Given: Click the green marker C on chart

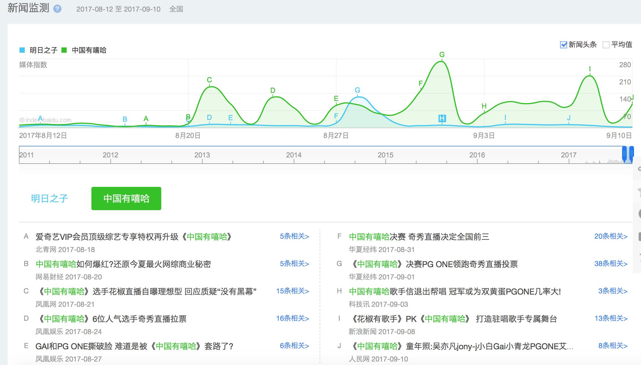Looking at the screenshot, I should [x=209, y=80].
